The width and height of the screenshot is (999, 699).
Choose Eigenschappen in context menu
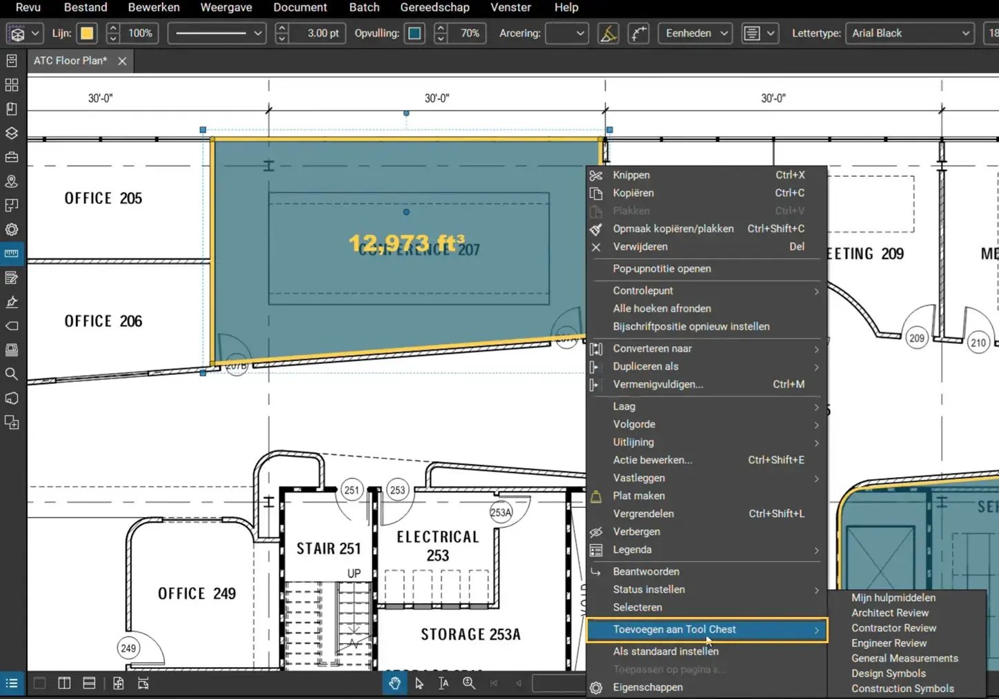(706, 688)
